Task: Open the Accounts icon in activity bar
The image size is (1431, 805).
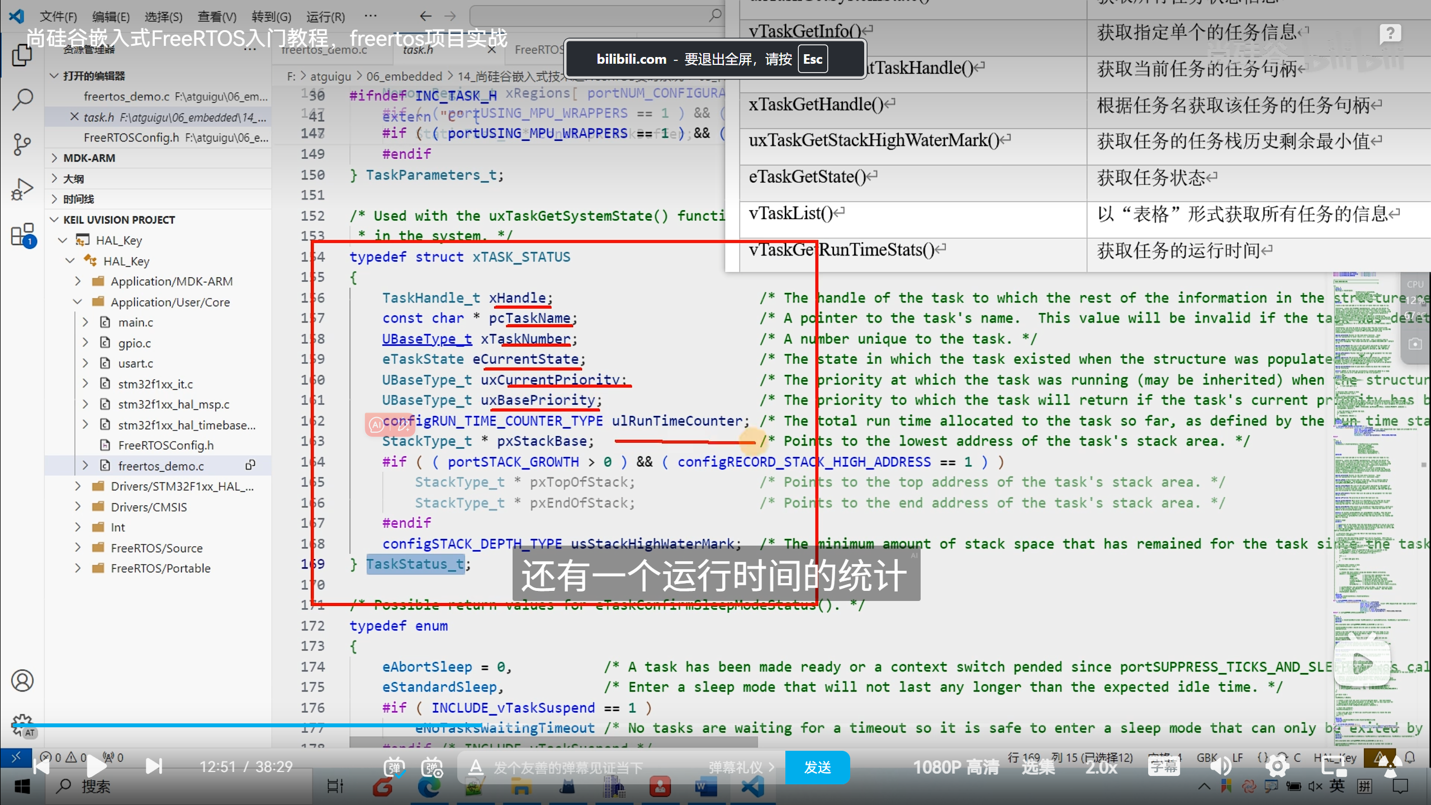Action: tap(22, 680)
